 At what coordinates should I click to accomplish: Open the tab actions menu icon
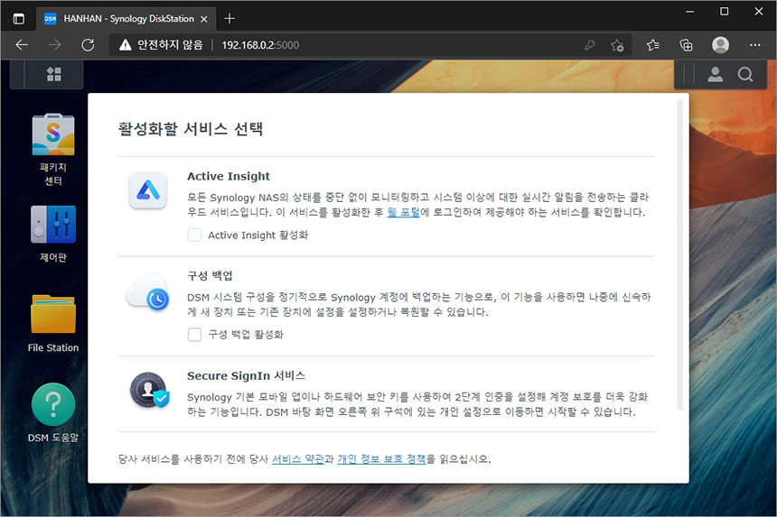pyautogui.click(x=18, y=19)
